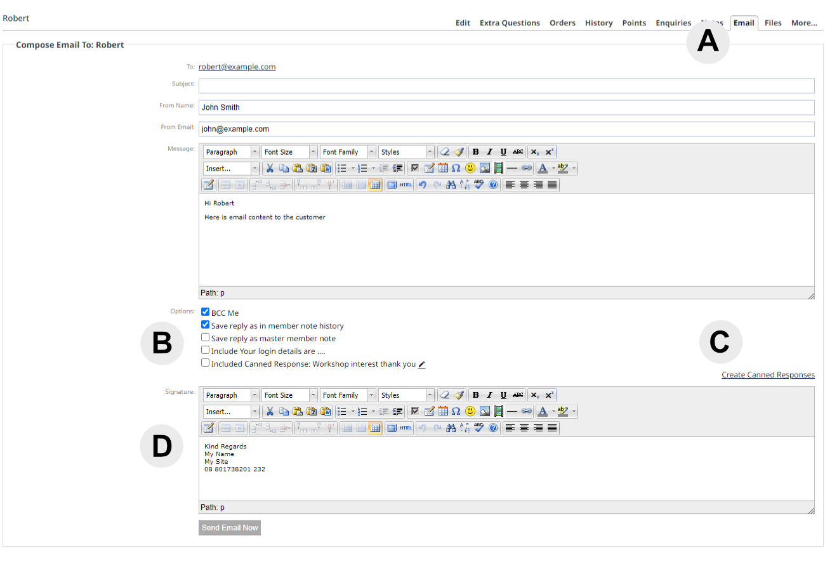Click the Send Email Now button
Image resolution: width=825 pixels, height=569 pixels.
230,528
